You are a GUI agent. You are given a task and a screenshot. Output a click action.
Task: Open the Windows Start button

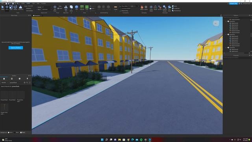coord(102,140)
